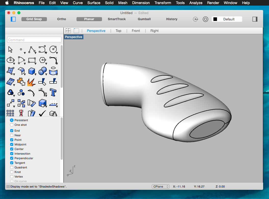Click the History recording button
Viewport: 269px width, 199px height.
coord(172,19)
